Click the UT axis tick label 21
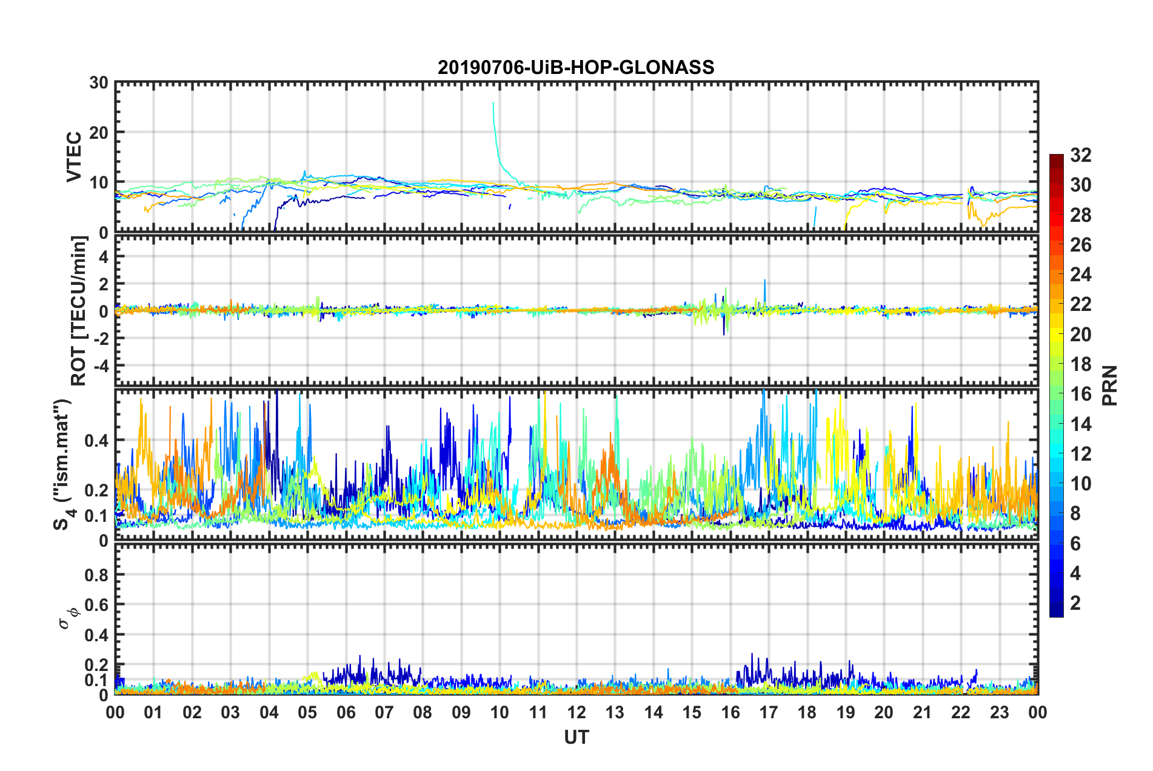Viewport: 1153px width, 771px height. click(923, 712)
